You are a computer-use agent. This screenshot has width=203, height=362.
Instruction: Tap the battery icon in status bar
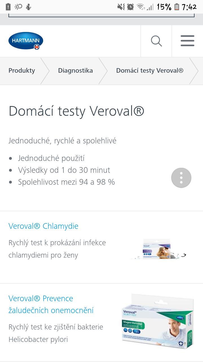(177, 7)
